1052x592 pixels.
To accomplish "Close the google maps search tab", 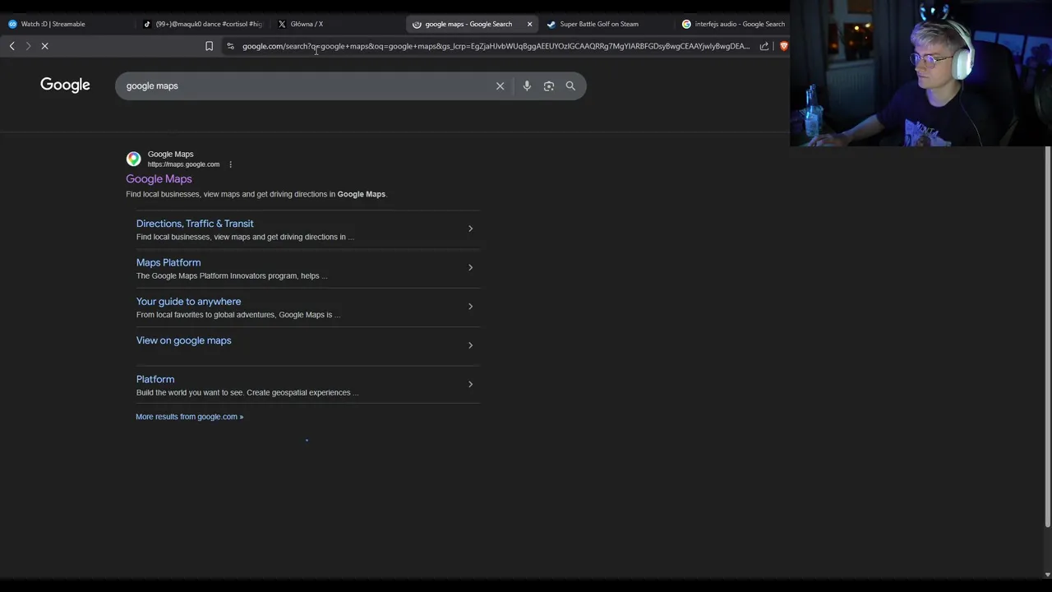I will tap(529, 24).
